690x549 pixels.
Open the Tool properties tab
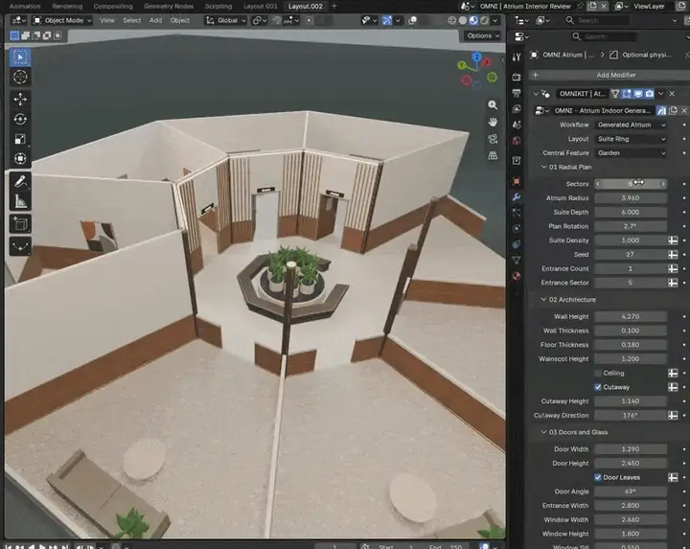(517, 57)
